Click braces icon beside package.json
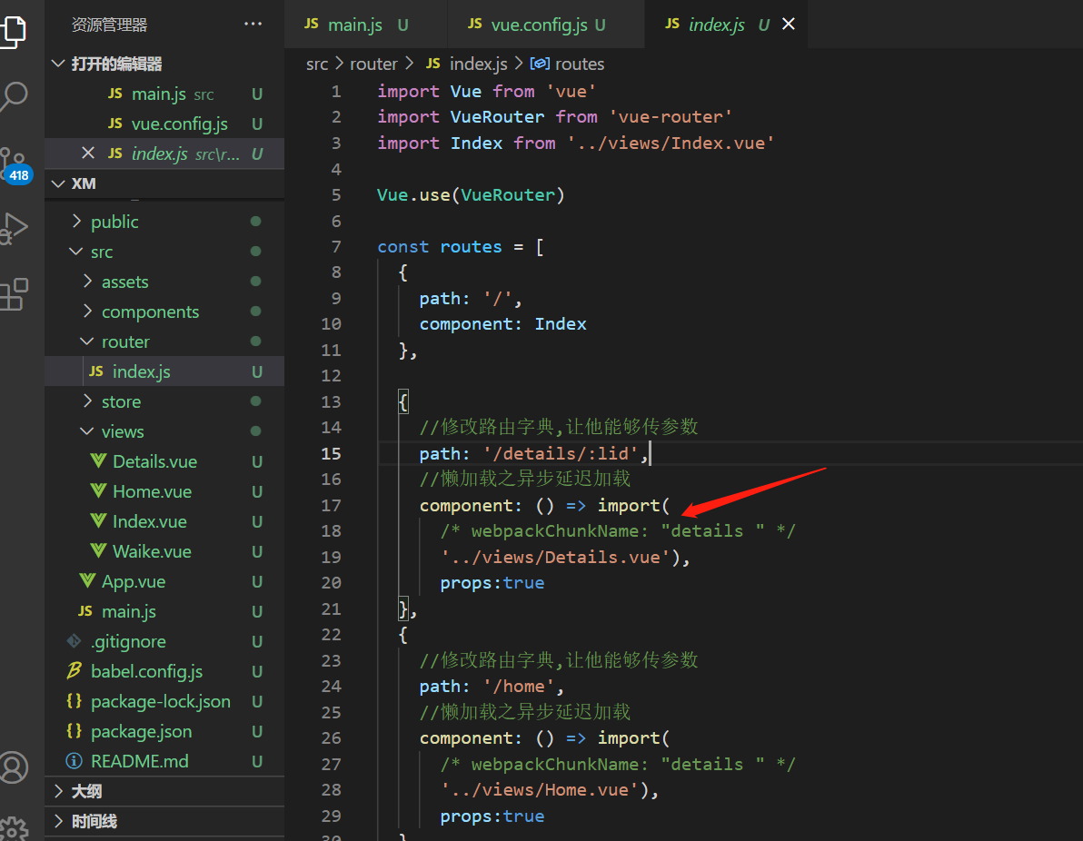The image size is (1083, 841). (x=75, y=730)
